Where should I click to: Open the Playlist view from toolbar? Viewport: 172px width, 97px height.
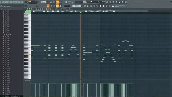tap(85, 6)
